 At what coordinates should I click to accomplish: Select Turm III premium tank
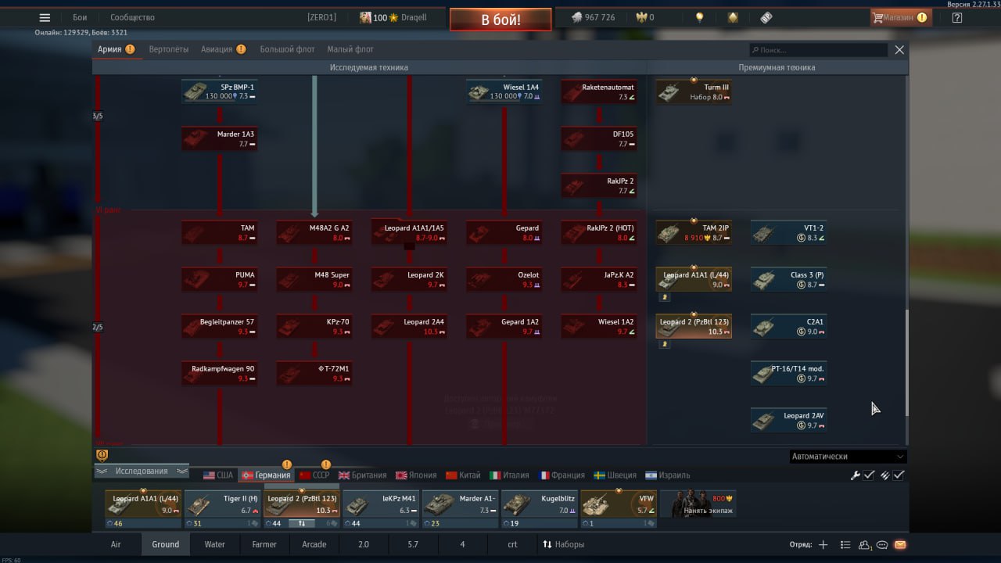694,92
